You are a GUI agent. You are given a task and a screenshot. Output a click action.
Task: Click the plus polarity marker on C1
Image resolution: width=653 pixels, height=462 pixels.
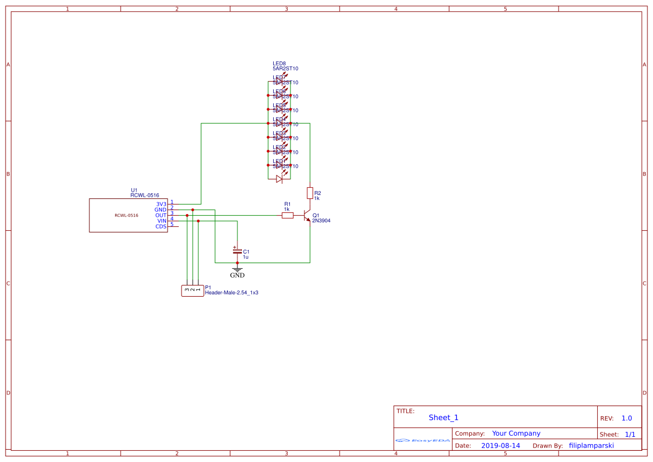[235, 246]
